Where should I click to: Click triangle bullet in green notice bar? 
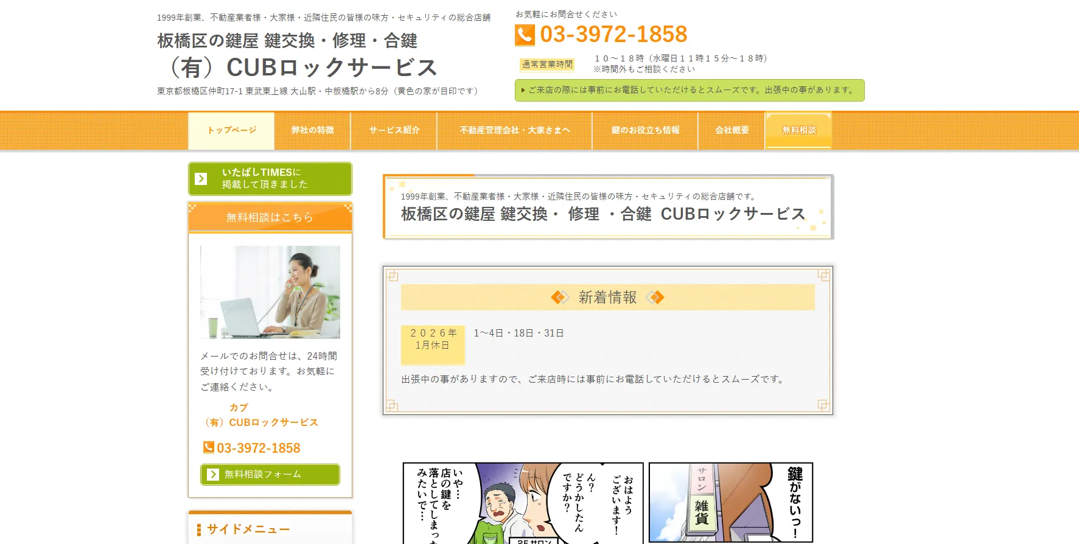click(523, 90)
